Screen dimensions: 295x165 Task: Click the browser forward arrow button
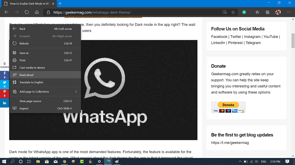(x=17, y=12)
